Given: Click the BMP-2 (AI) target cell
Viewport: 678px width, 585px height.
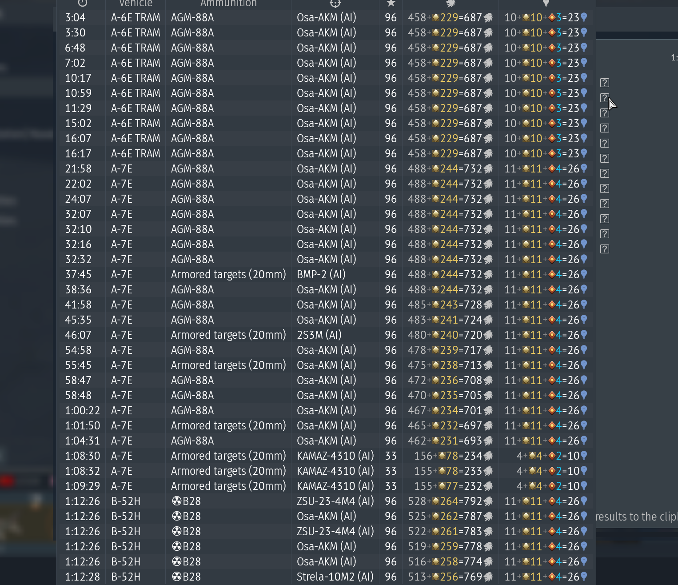Looking at the screenshot, I should [x=321, y=275].
